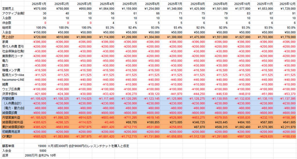Click the 5000 入会金 value cell

click(35, 151)
